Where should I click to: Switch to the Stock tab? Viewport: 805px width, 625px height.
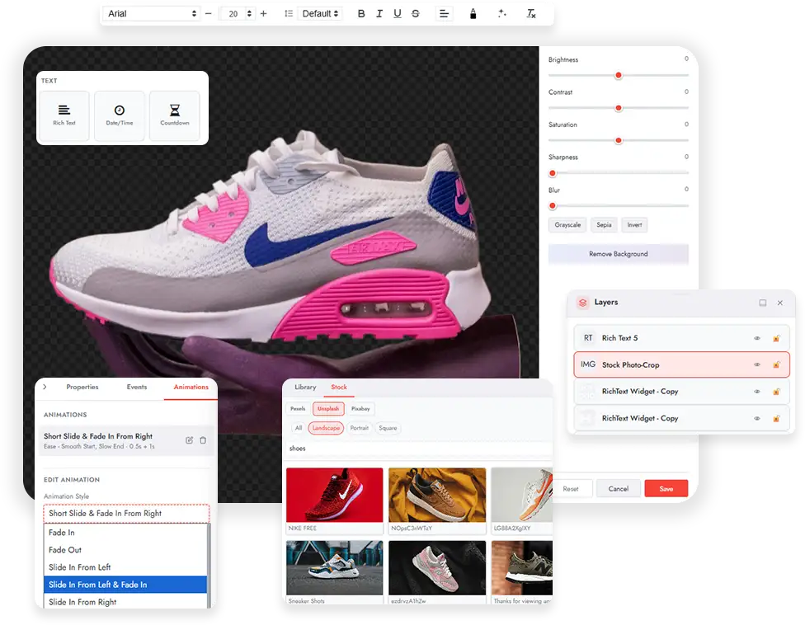point(339,388)
